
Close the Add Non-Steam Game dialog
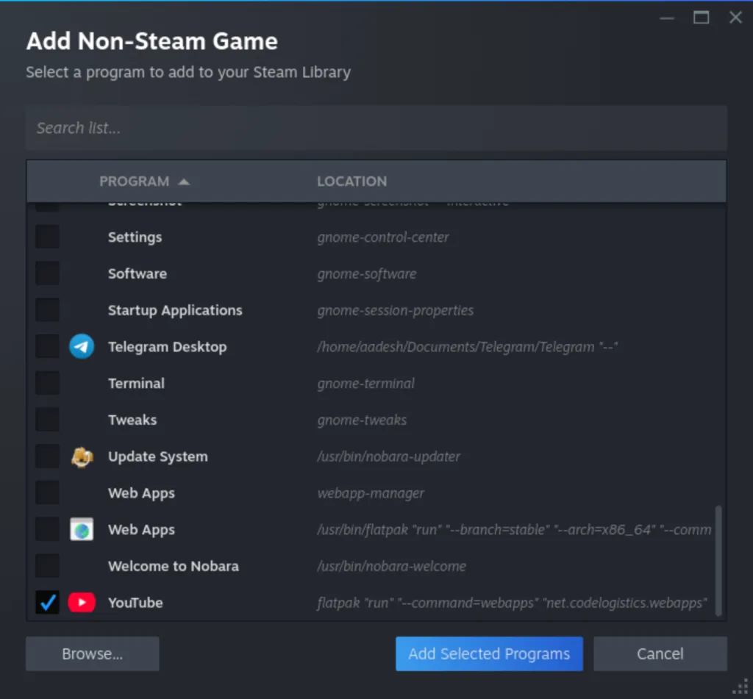tap(735, 18)
